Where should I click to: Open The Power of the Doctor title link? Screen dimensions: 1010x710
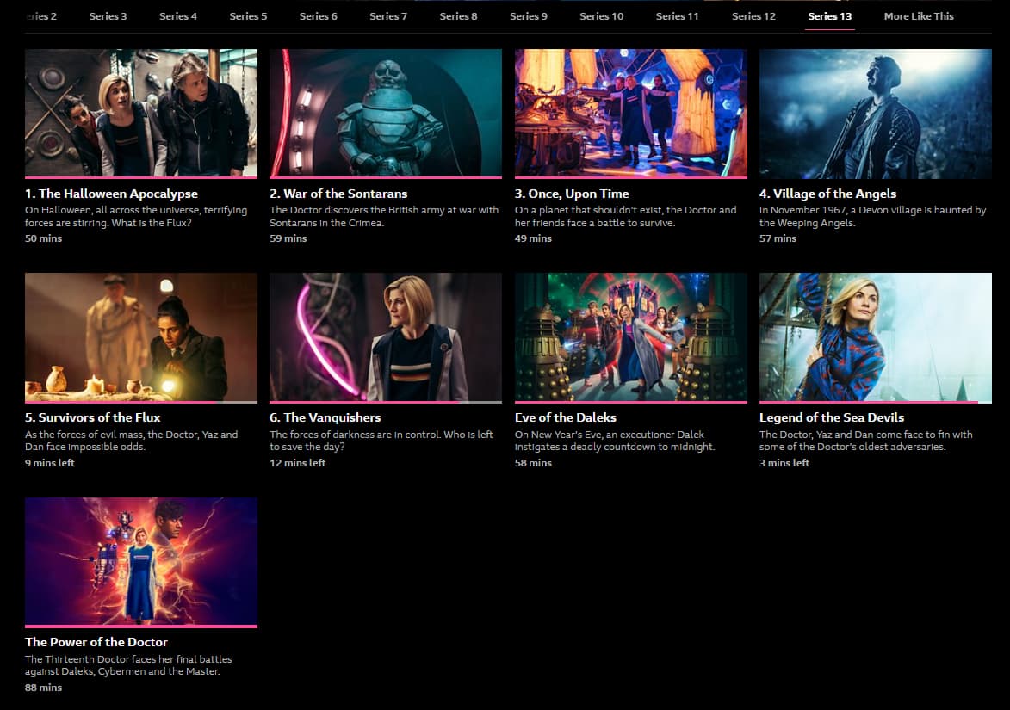pyautogui.click(x=96, y=642)
